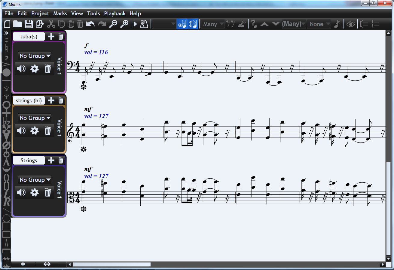Open the Marks menu
This screenshot has width=394, height=270.
(x=60, y=13)
